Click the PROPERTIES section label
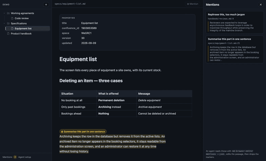The width and height of the screenshot is (266, 161). [68, 18]
